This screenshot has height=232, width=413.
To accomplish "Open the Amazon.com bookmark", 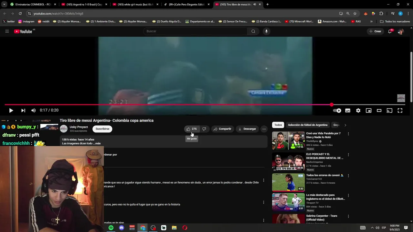I will 332,22.
